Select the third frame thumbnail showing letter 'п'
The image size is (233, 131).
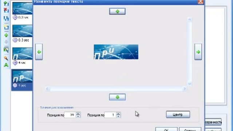click(22, 53)
